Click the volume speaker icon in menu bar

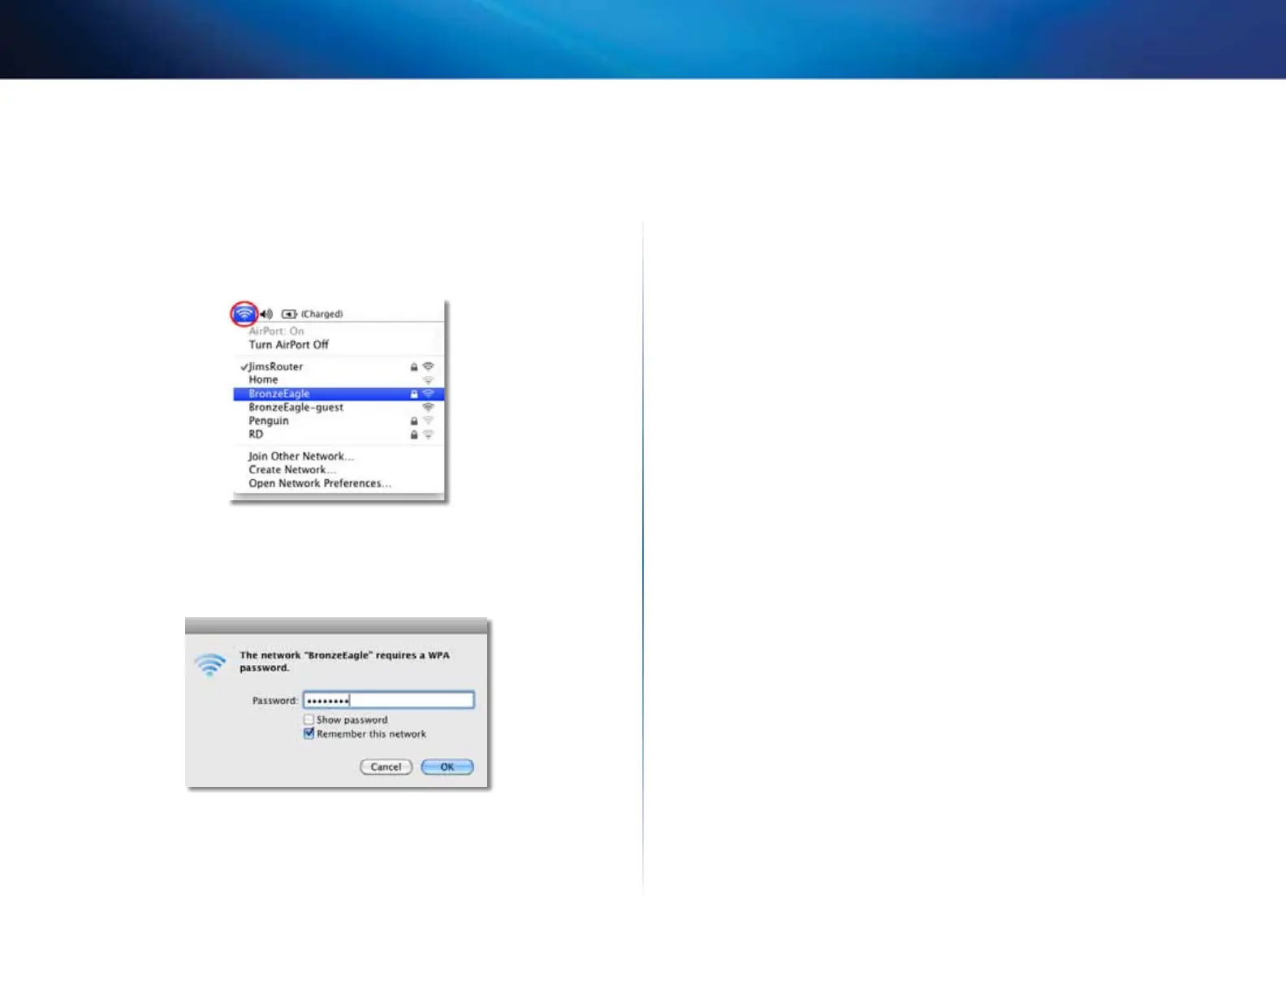(266, 313)
